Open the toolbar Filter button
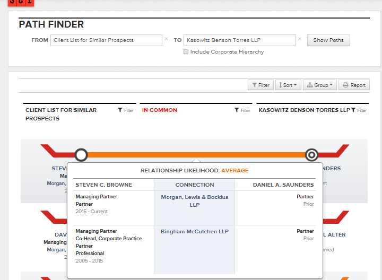Image resolution: width=382 pixels, height=280 pixels. tap(261, 85)
